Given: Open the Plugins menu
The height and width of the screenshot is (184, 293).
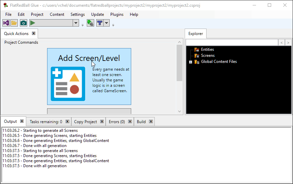Looking at the screenshot, I should coord(117,14).
